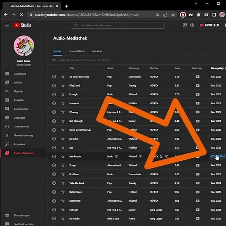Viewport: 226px width, 226px height.
Task: Open the hamburger navigation menu
Action: pos(7,25)
